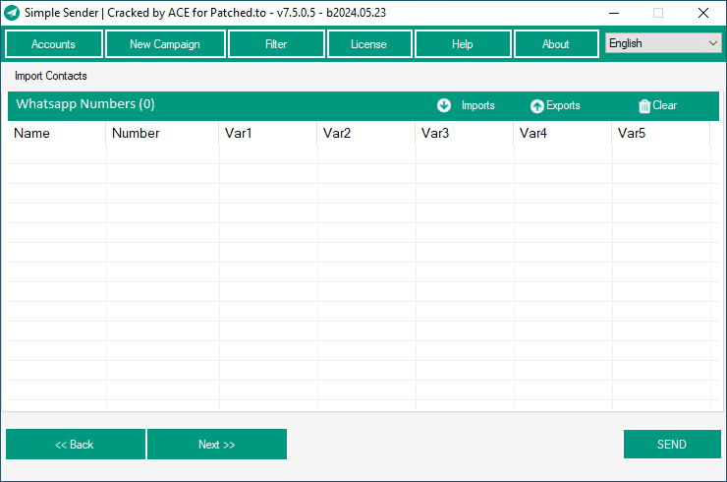Screen dimensions: 727x482
Task: Show the About page
Action: 556,44
